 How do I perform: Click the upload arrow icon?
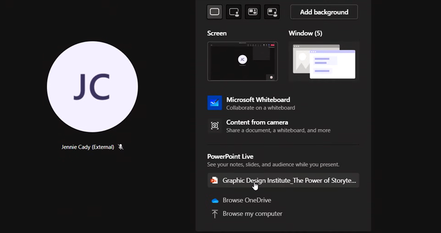tap(214, 214)
